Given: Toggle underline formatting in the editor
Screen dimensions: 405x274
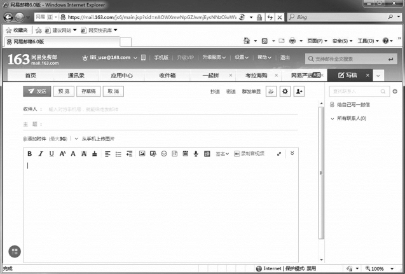Looking at the screenshot, I should [x=51, y=154].
